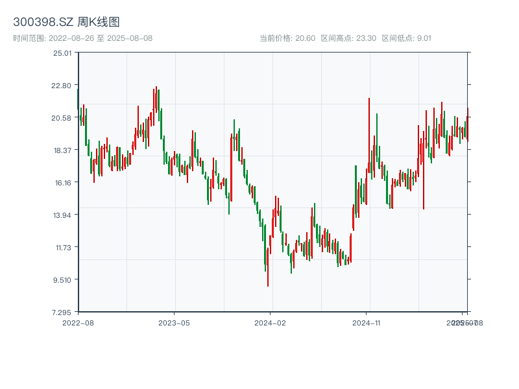Click the y-axis value 16.16
Image resolution: width=519 pixels, height=389 pixels.
click(x=63, y=183)
